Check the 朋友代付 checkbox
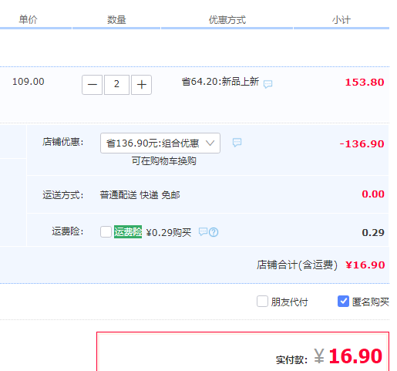397x371 pixels. (x=262, y=302)
